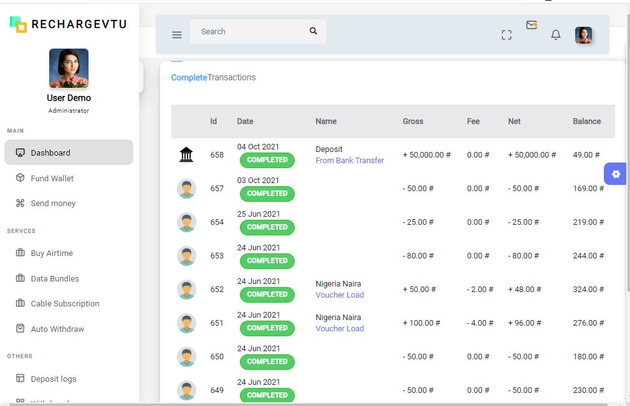Image resolution: width=630 pixels, height=406 pixels.
Task: Click the bank icon for transaction 658
Action: click(186, 154)
